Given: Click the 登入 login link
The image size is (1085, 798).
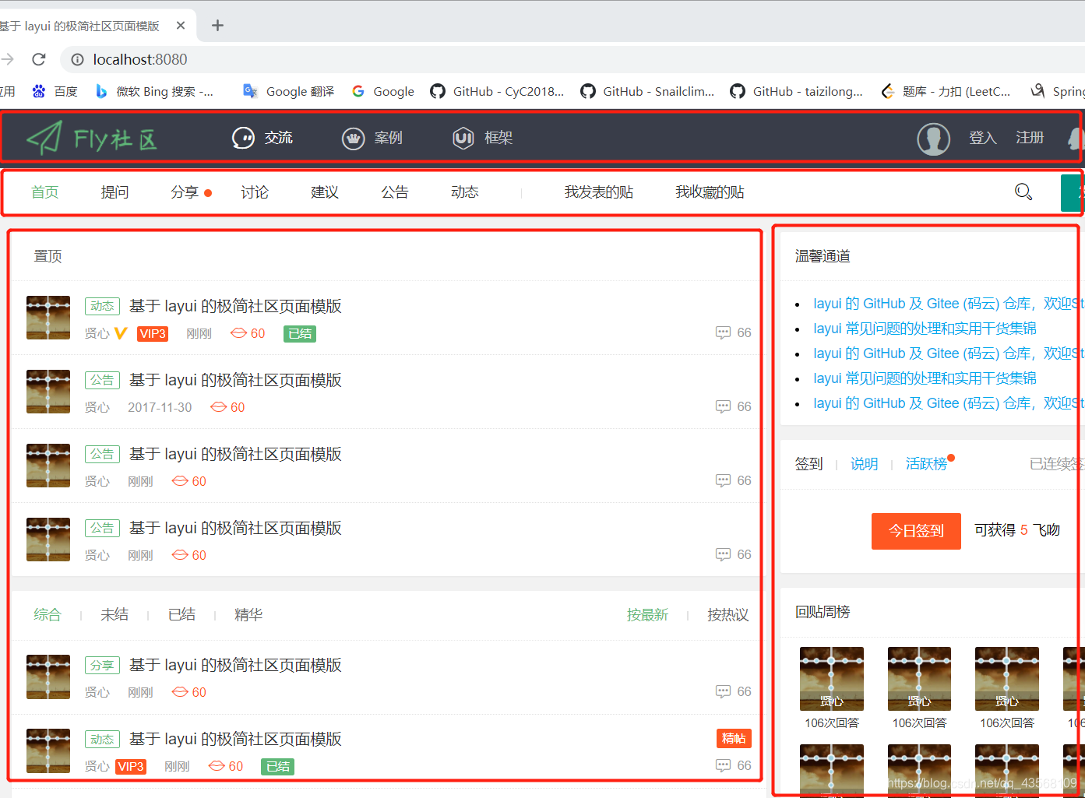Looking at the screenshot, I should [x=982, y=138].
